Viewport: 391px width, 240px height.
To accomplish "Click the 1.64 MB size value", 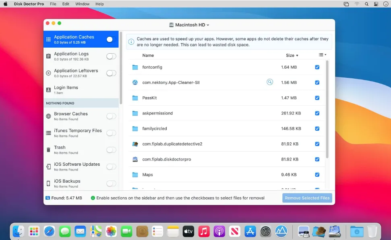I will pyautogui.click(x=289, y=67).
